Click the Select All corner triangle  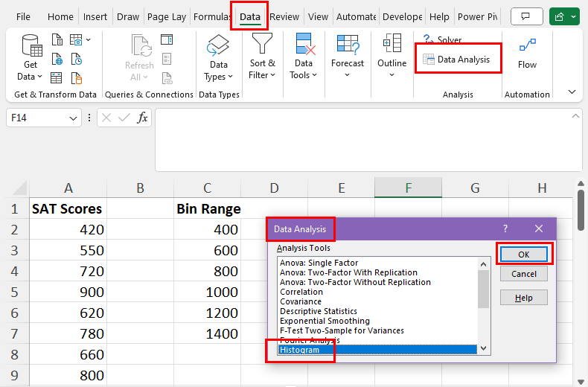(x=19, y=188)
